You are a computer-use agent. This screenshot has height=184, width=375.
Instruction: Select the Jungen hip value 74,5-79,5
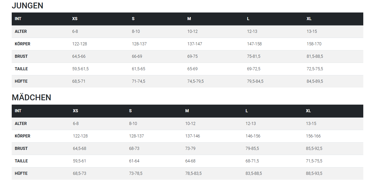[195, 81]
